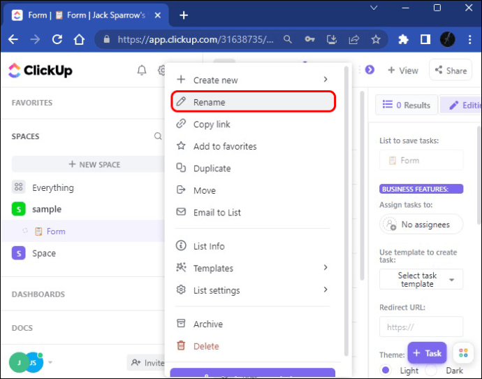Expand the Create new submenu
The height and width of the screenshot is (379, 482).
coord(326,80)
